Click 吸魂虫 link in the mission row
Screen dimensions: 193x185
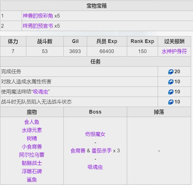[40, 92]
